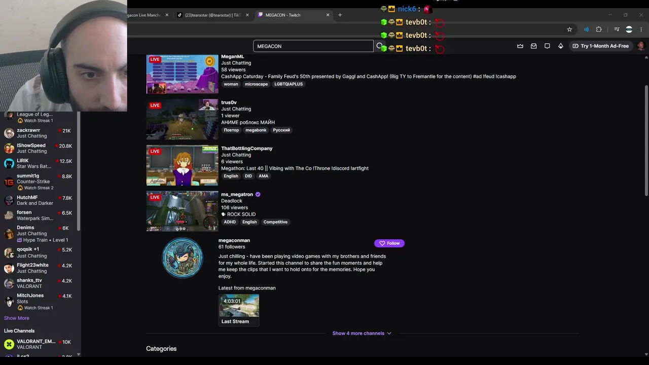
Task: Open trus0v live stream thumbnail
Action: click(x=183, y=120)
